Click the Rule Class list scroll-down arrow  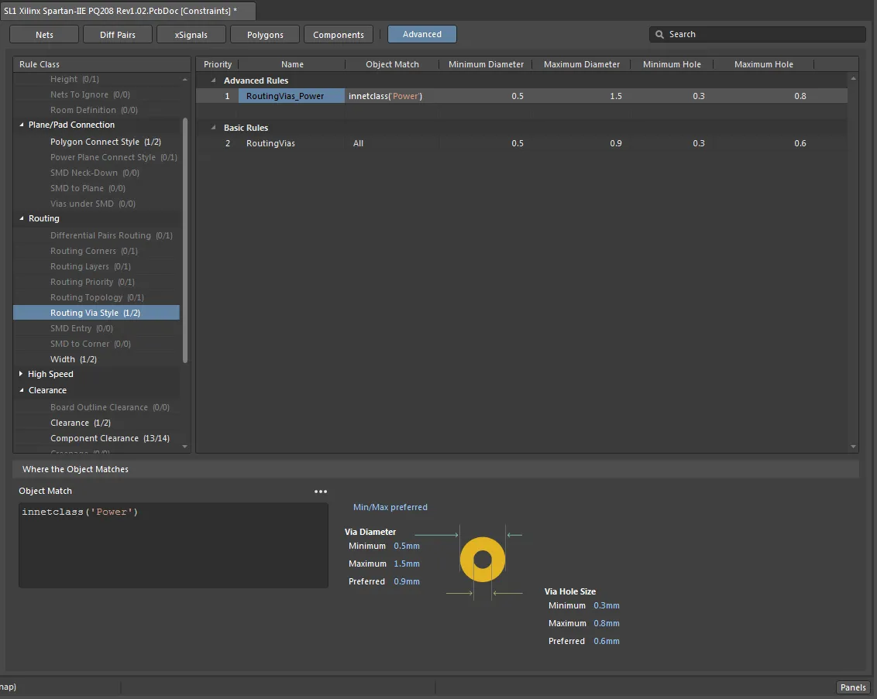185,447
